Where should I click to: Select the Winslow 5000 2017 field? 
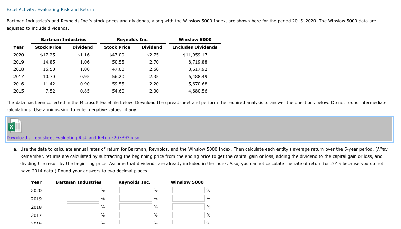[x=188, y=214]
